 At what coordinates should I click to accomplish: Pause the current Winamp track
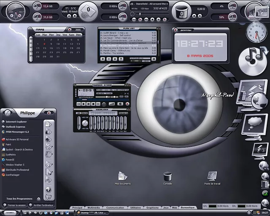(x=89, y=103)
